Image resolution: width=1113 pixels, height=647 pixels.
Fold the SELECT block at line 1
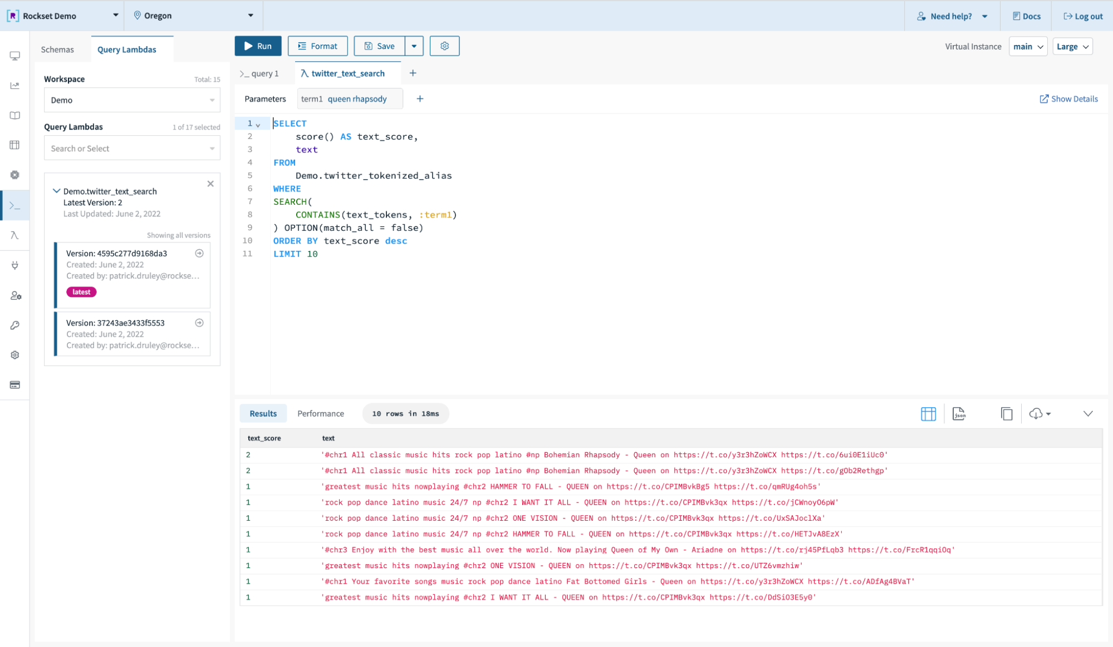pos(258,125)
